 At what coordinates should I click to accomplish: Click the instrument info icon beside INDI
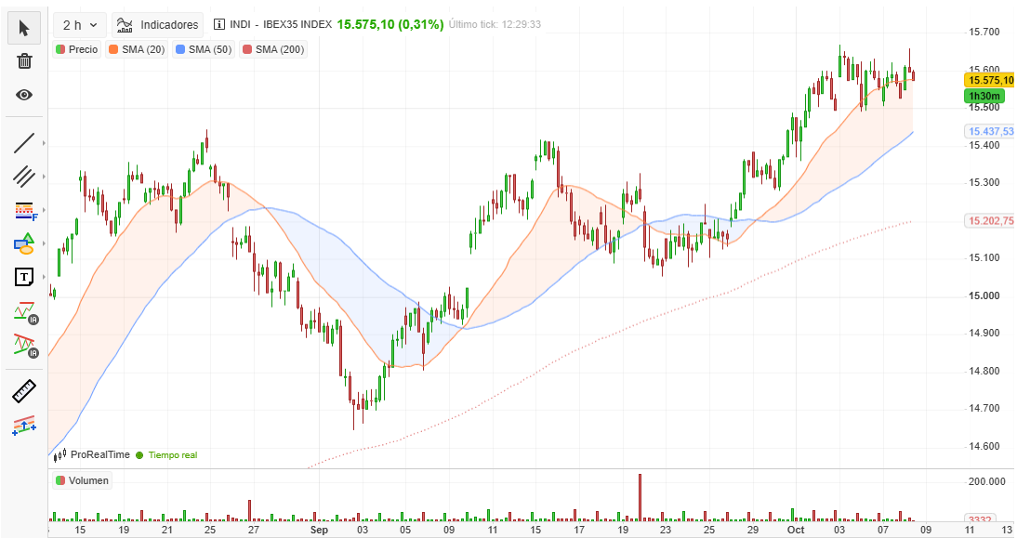coord(219,24)
